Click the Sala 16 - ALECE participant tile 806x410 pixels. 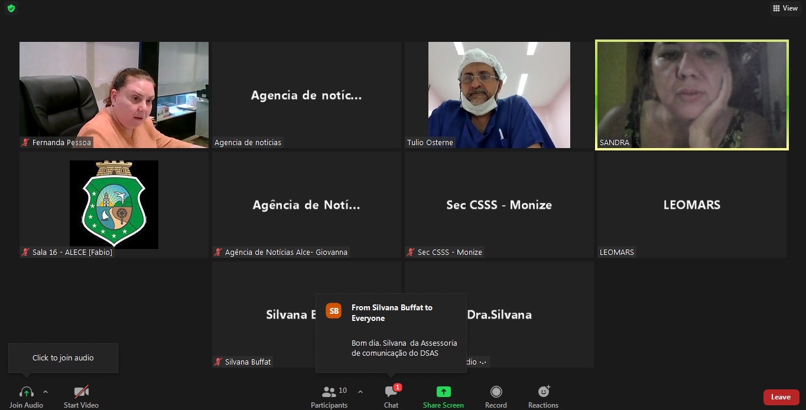114,204
